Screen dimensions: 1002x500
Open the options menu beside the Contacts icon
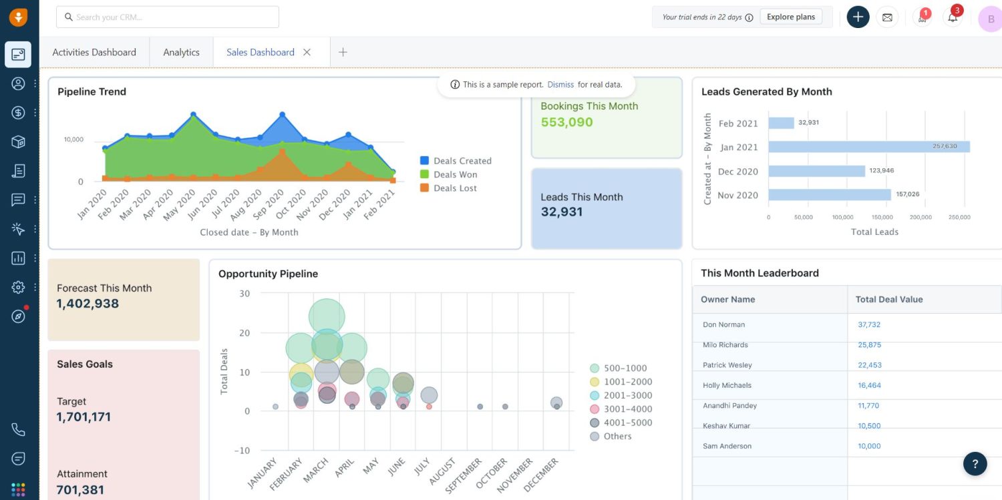point(35,83)
